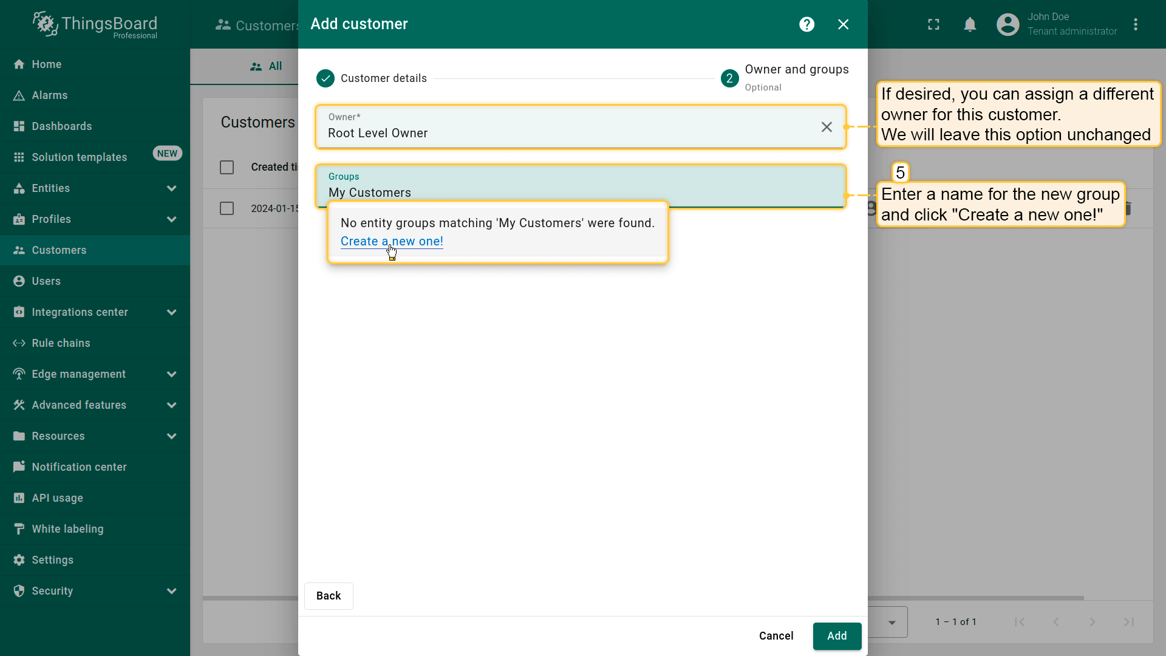Open the three-dot user menu
1166x656 pixels.
1135,24
